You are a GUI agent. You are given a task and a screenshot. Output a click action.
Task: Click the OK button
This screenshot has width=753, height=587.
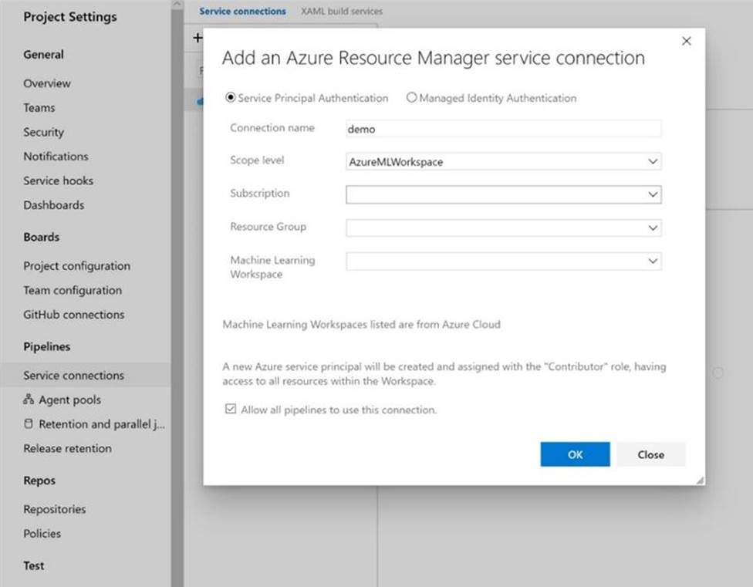[575, 454]
